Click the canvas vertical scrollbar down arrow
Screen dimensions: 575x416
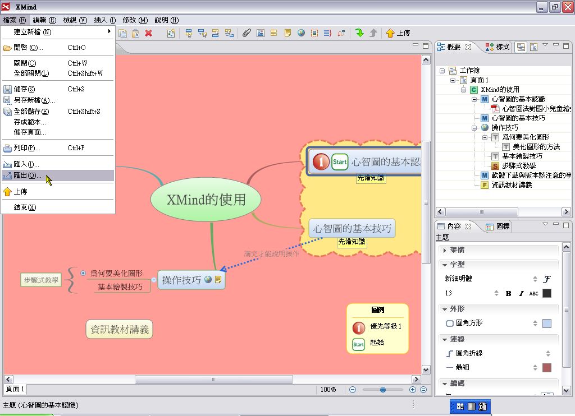tap(426, 369)
